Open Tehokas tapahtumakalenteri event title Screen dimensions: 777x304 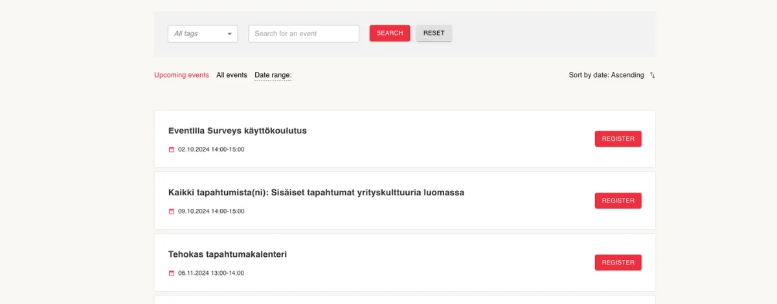click(227, 254)
